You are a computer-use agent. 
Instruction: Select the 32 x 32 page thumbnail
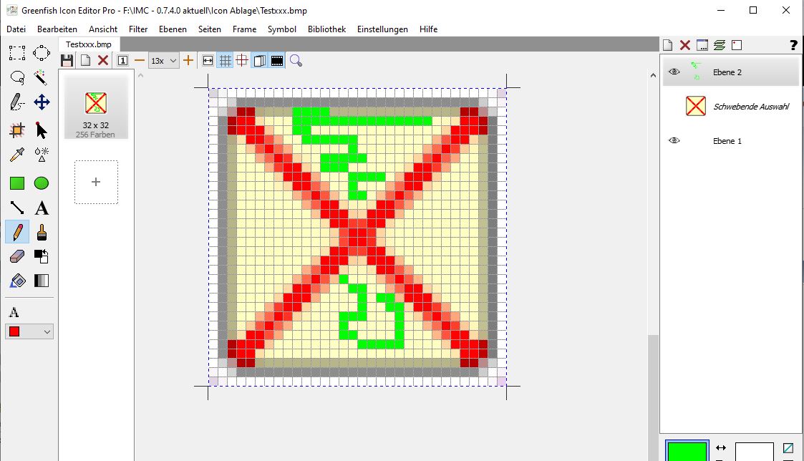96,107
